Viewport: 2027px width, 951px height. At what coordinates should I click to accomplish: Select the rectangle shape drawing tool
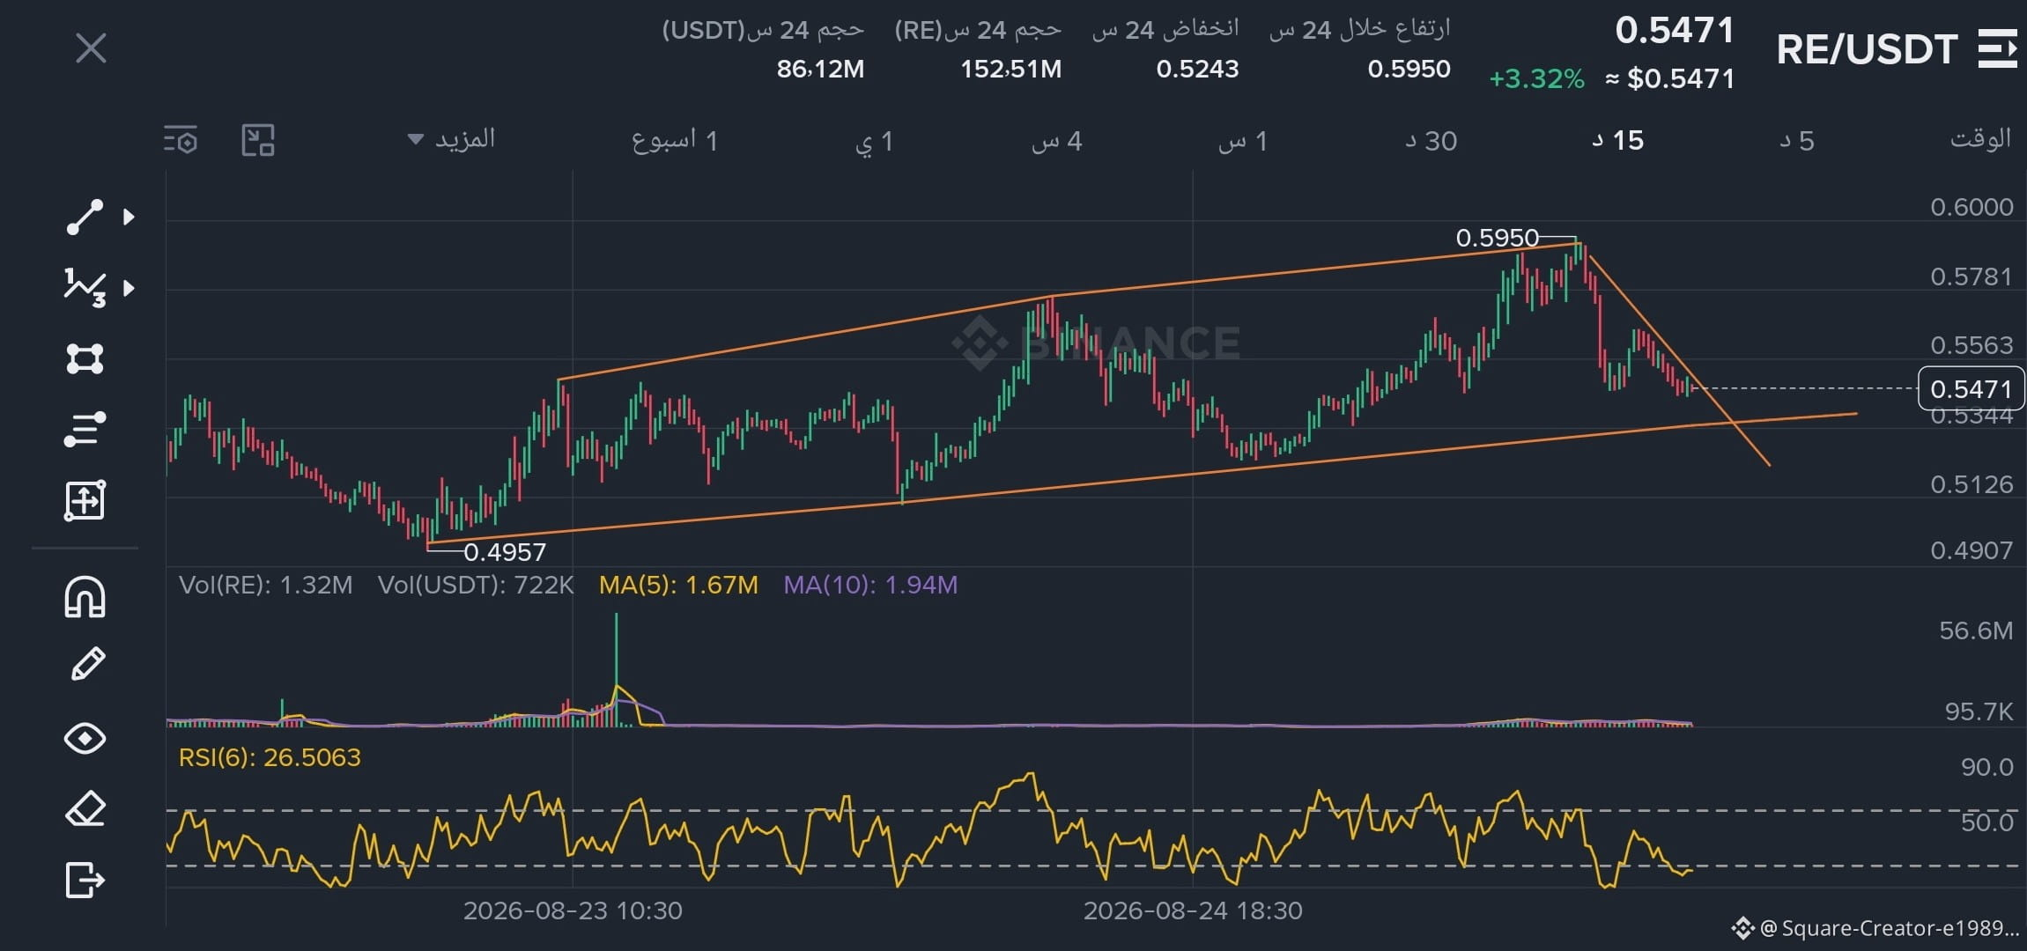tap(85, 358)
